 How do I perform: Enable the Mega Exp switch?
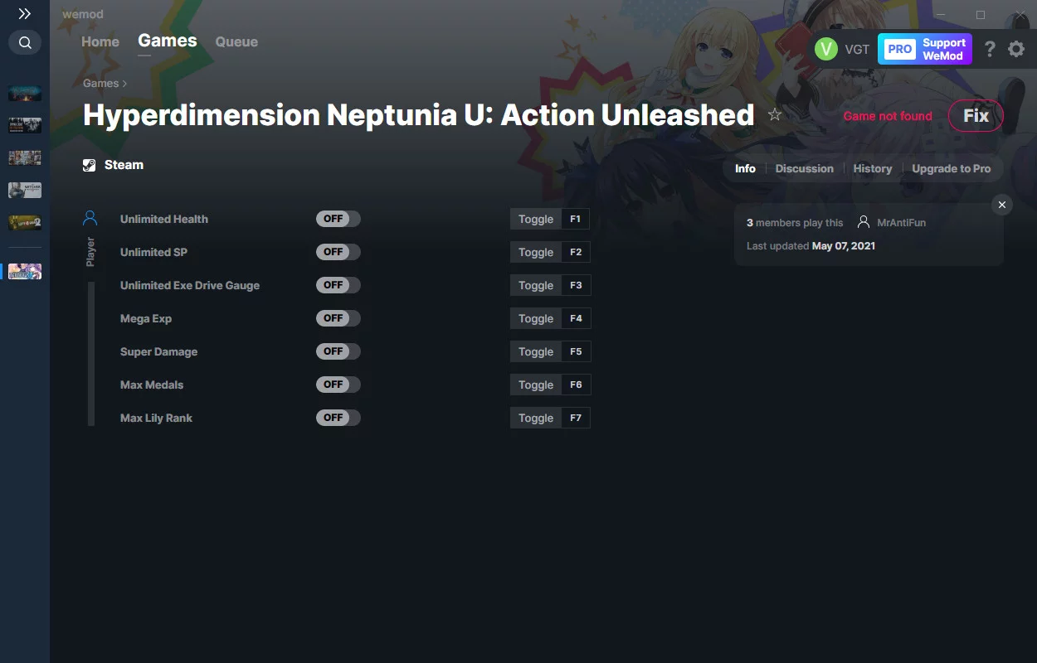point(338,318)
